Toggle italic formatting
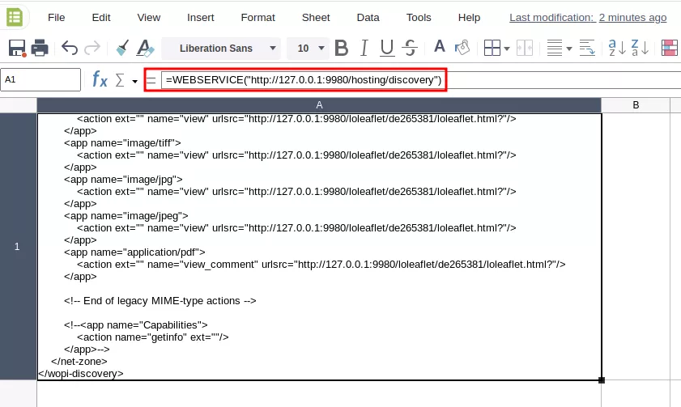Image resolution: width=681 pixels, height=407 pixels. click(364, 49)
